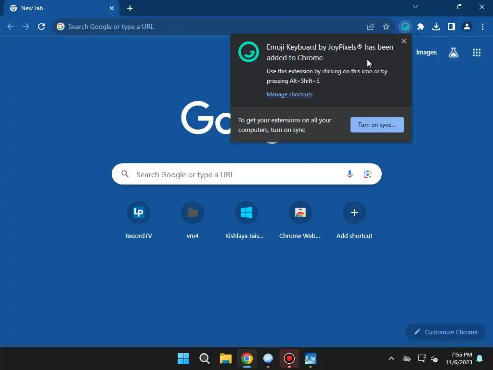Open a new tab with plus button
Viewport: 493px width, 370px height.
click(130, 8)
